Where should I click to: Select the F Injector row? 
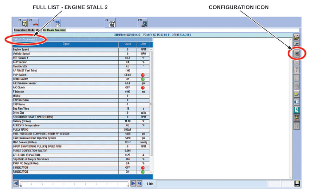click(81, 92)
